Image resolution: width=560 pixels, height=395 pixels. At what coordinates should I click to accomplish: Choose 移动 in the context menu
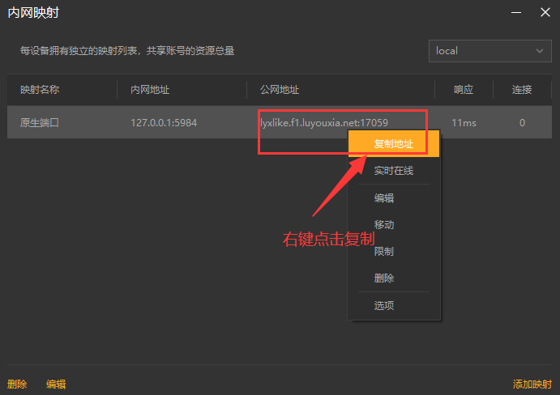[384, 224]
